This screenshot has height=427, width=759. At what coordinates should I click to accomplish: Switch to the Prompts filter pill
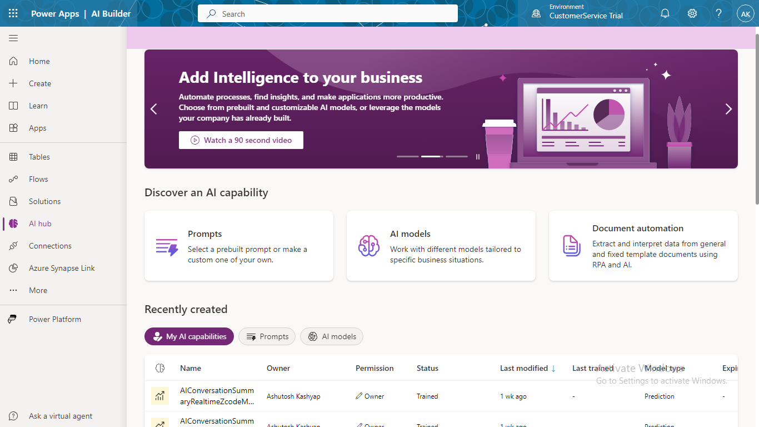[267, 336]
